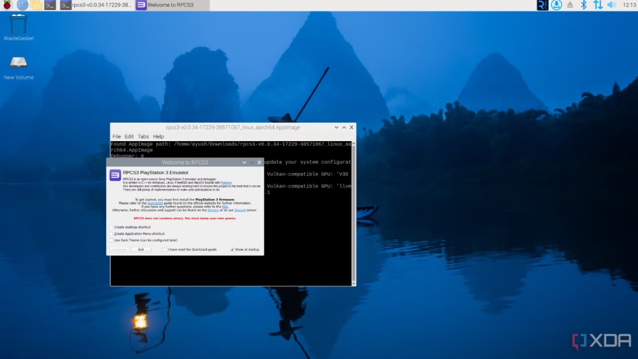
Task: Open the network connections tray icon
Action: (x=598, y=5)
